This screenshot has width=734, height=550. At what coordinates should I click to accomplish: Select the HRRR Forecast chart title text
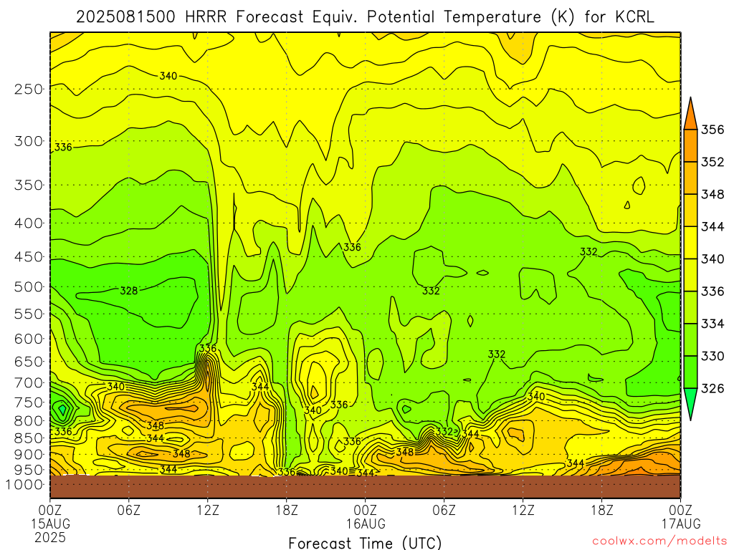pyautogui.click(x=365, y=17)
